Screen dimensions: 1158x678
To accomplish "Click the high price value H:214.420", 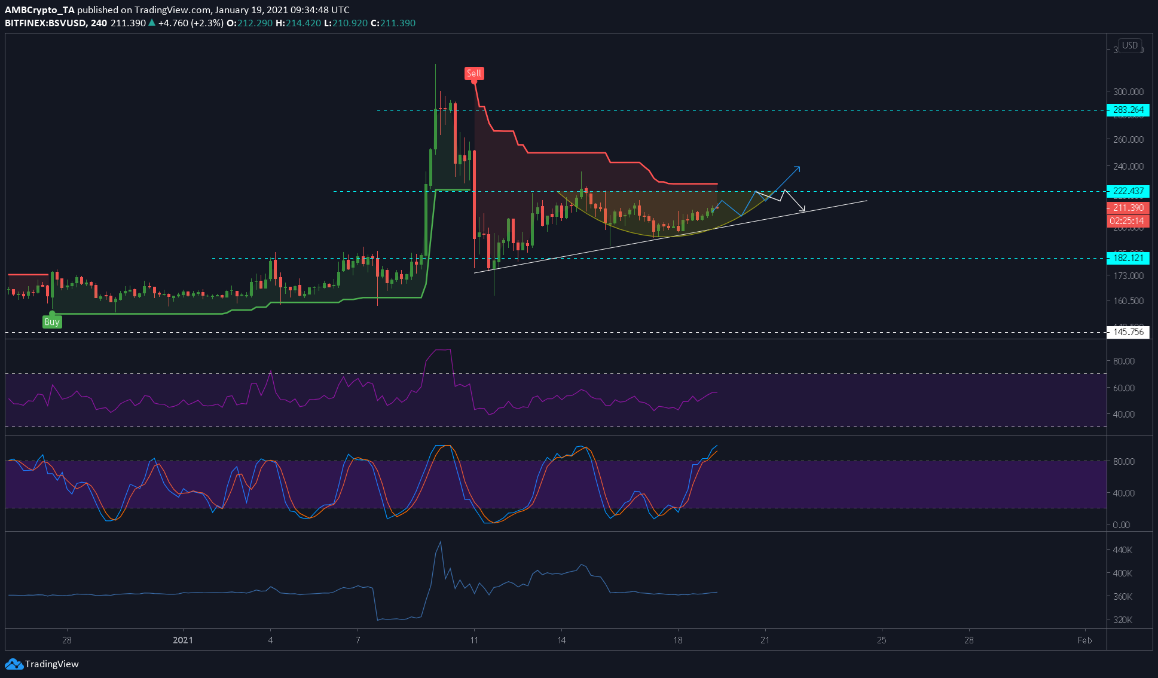I will tap(298, 23).
